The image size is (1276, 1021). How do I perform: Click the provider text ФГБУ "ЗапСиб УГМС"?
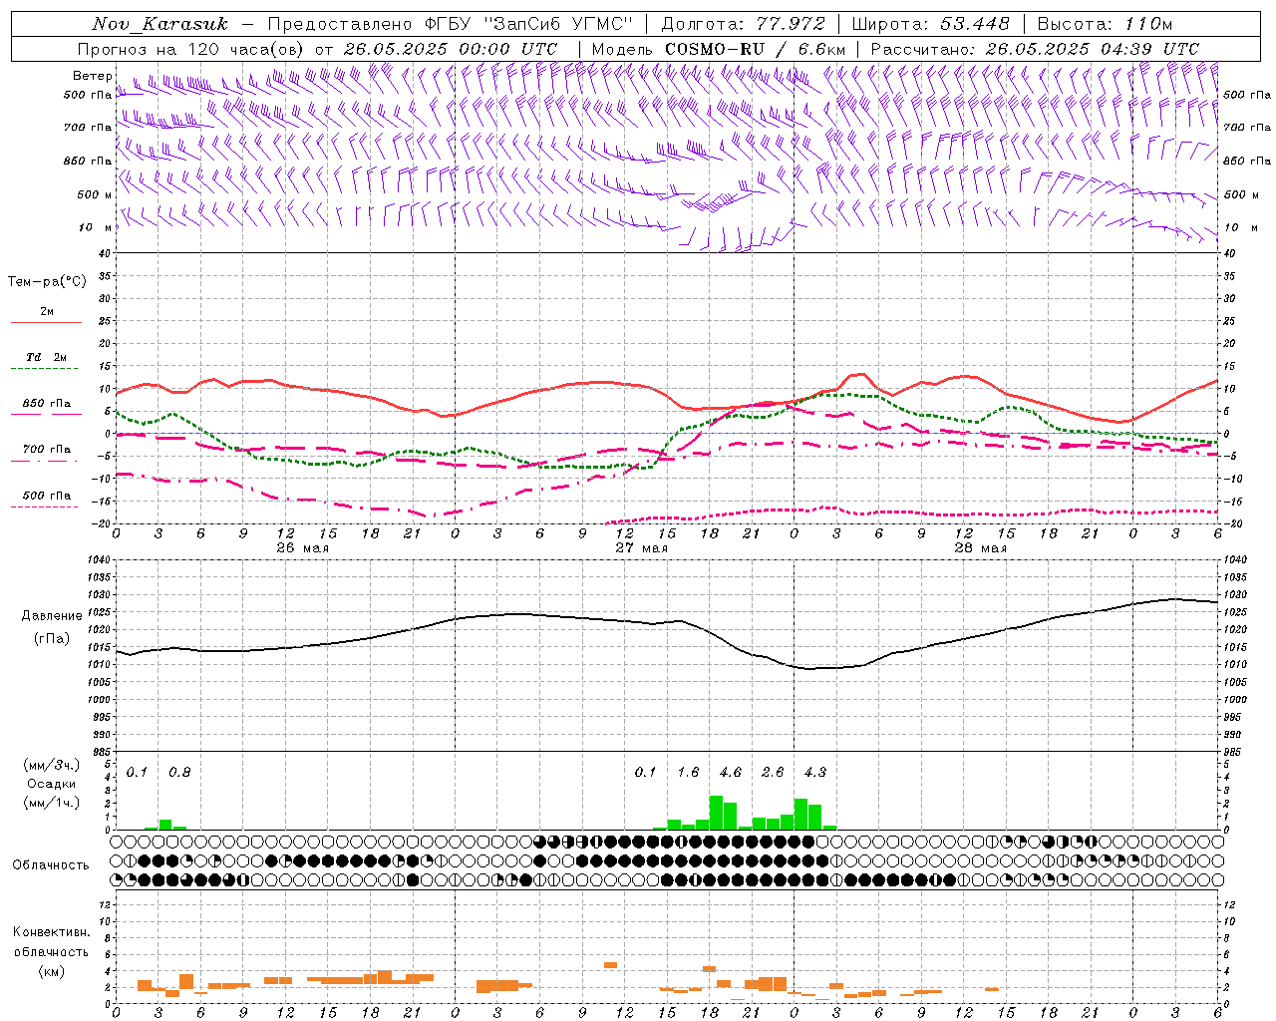530,24
